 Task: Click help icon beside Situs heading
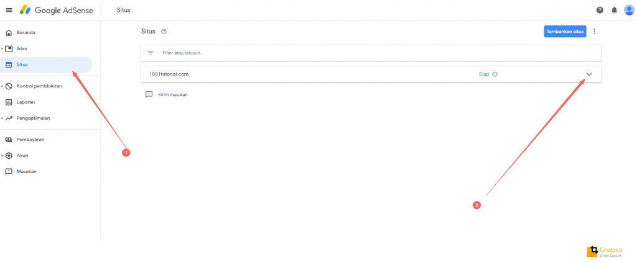point(164,32)
